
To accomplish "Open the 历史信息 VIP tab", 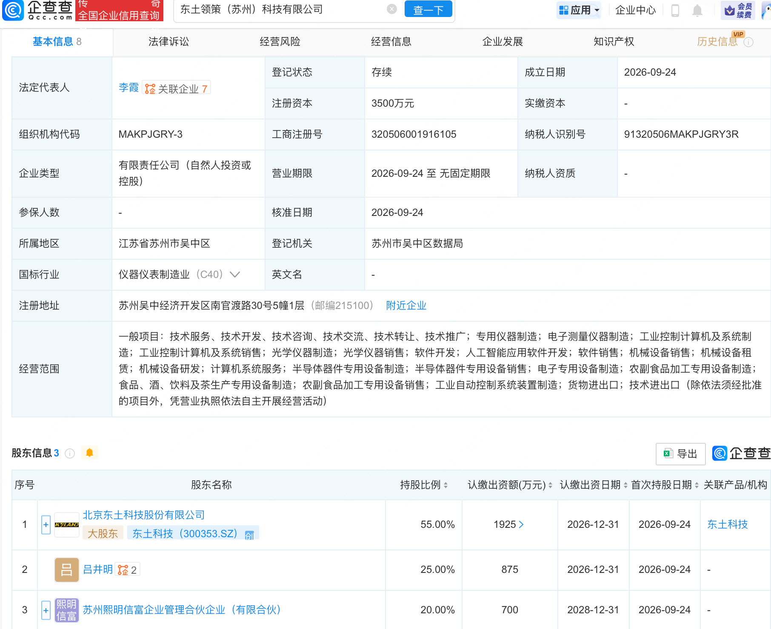I will coord(717,41).
